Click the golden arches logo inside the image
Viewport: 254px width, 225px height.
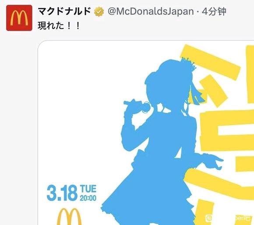[69, 217]
